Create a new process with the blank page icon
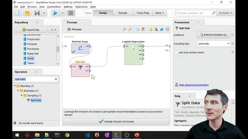This screenshot has height=139, width=248. click(18, 13)
